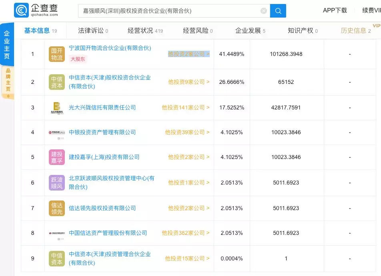The width and height of the screenshot is (381, 276).
Task: Click the 光大兴陇信托 logo thumbnail
Action: (56, 108)
